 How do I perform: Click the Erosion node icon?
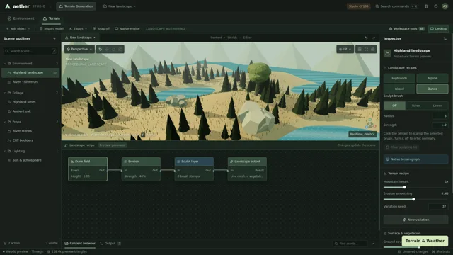[125, 161]
